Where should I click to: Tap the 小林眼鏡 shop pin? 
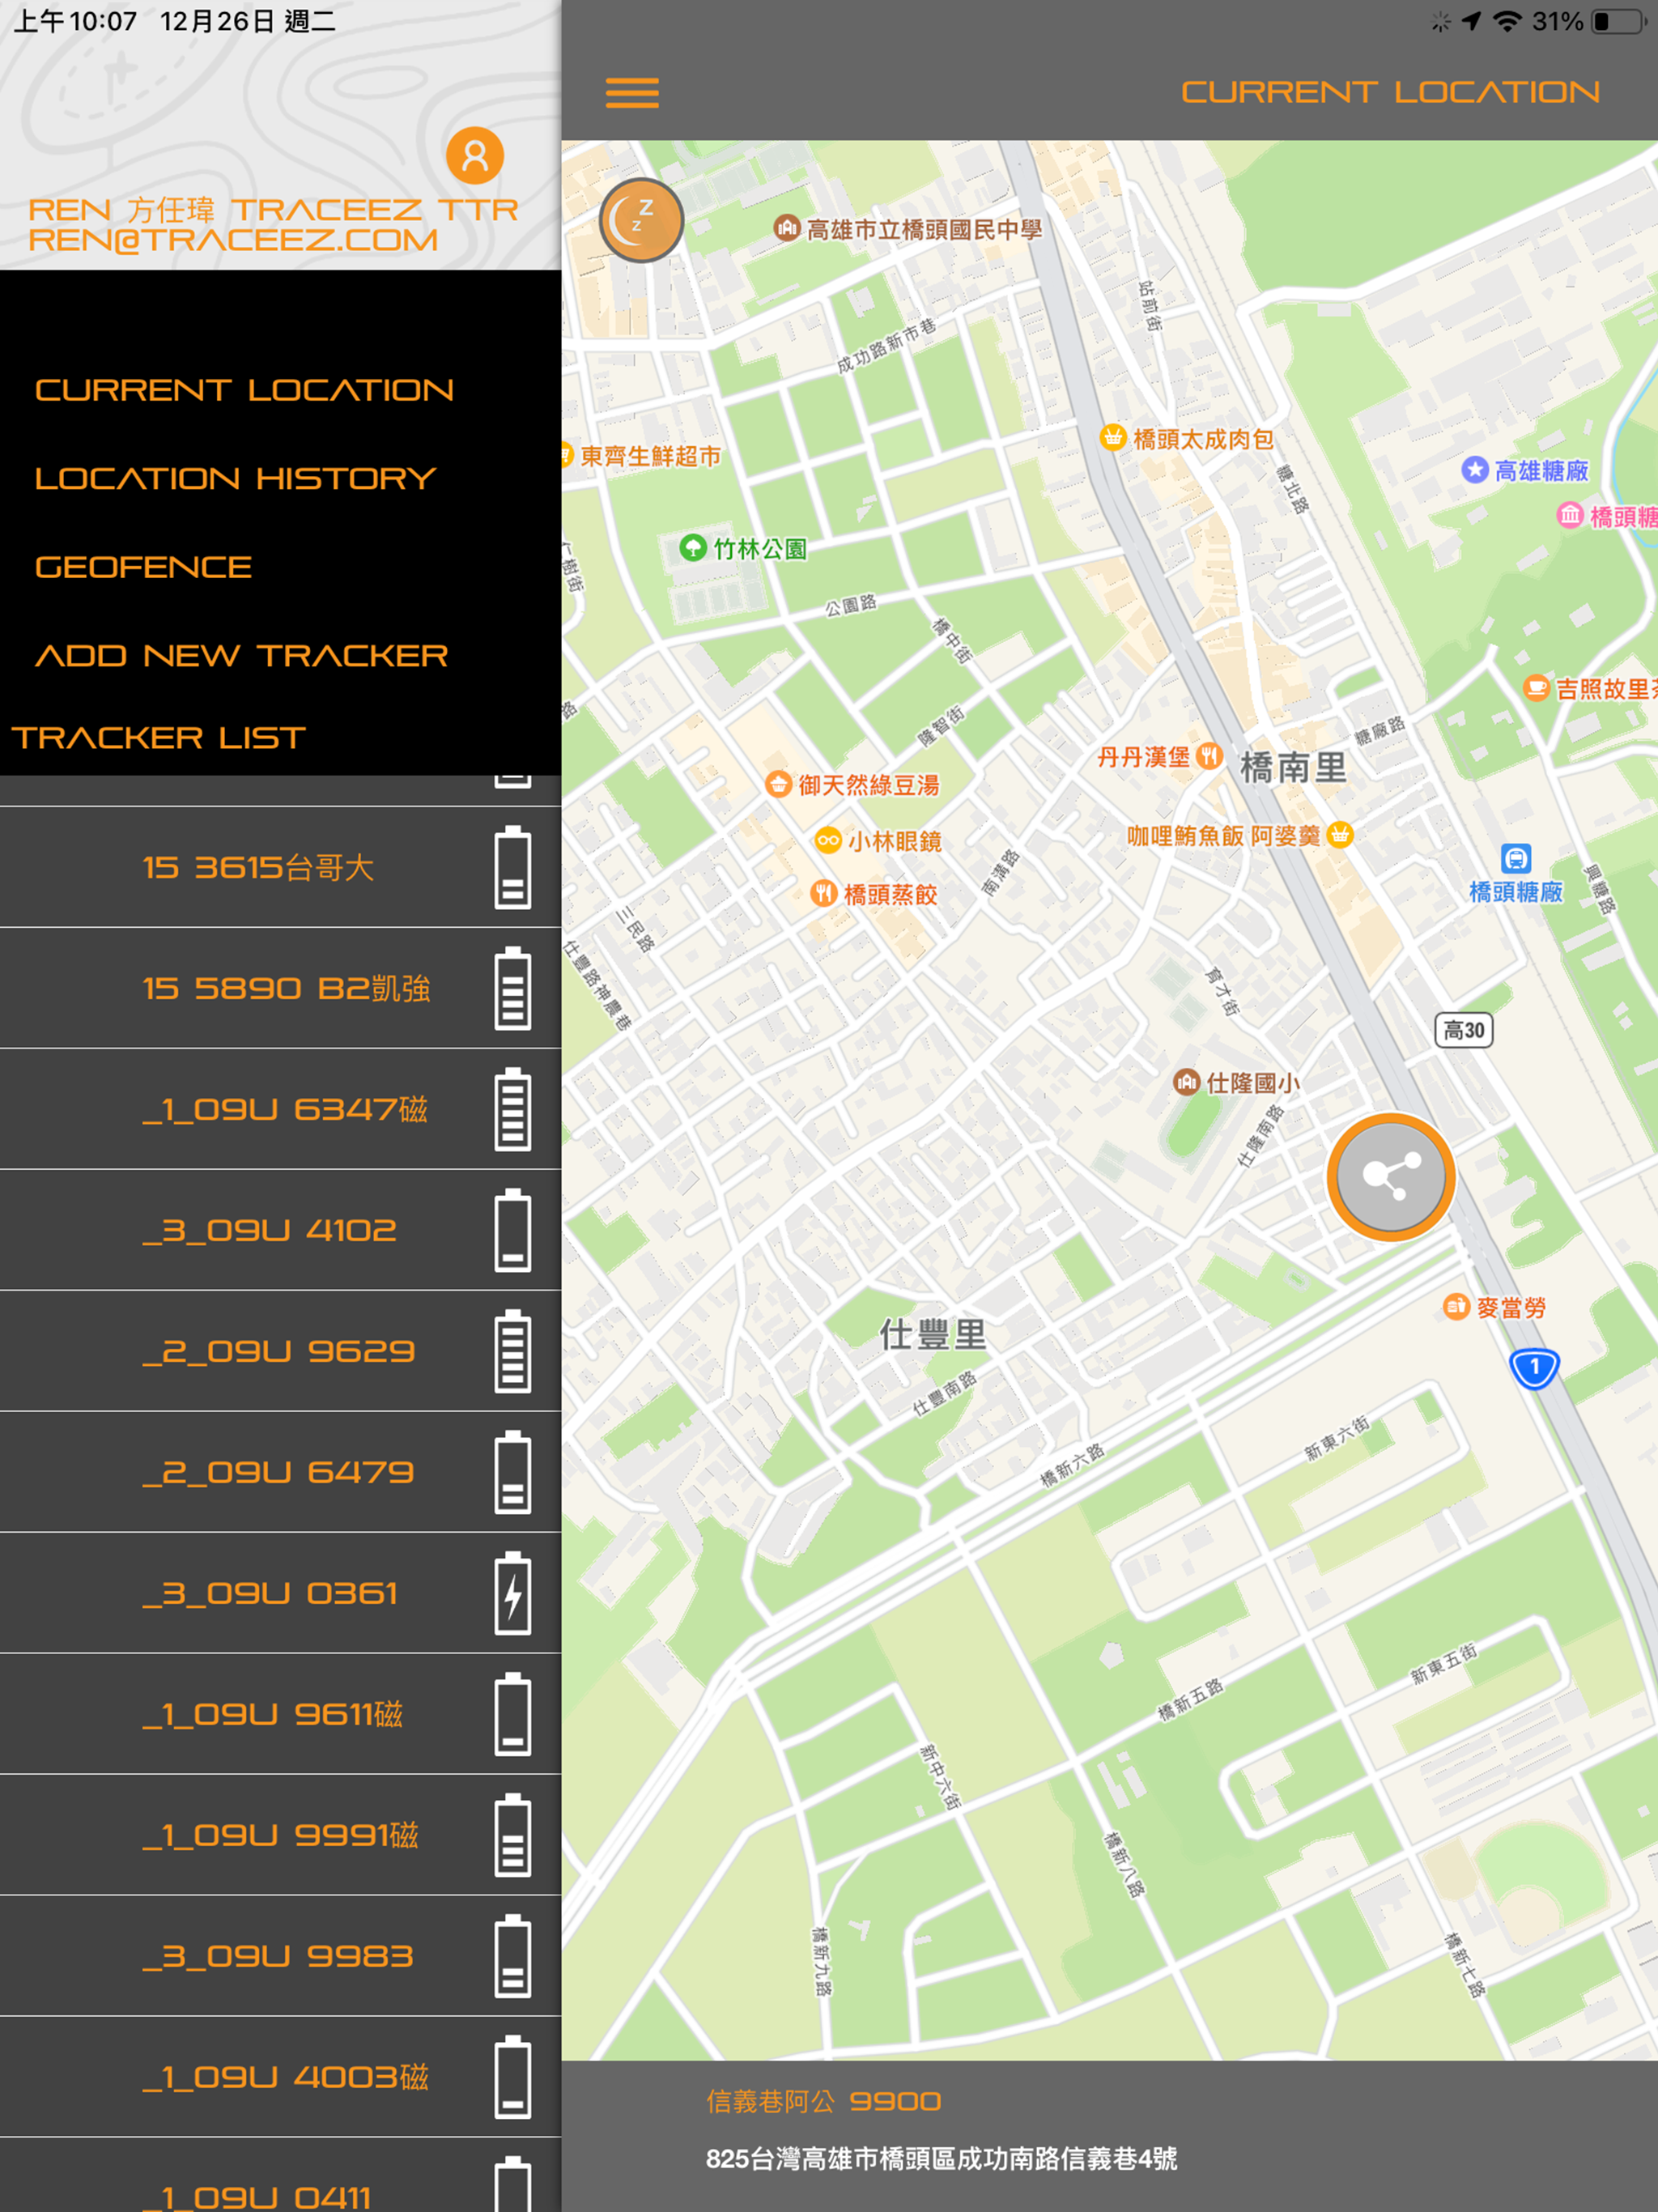(828, 840)
